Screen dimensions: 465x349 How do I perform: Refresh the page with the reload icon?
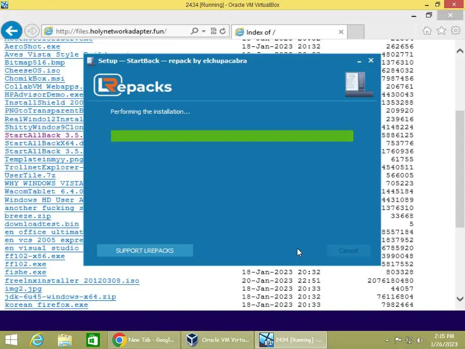pos(223,31)
